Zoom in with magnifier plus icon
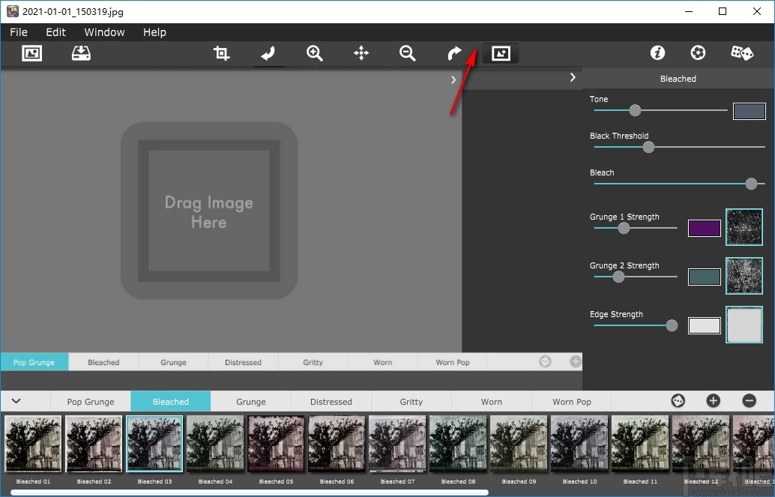The image size is (775, 497). pyautogui.click(x=315, y=53)
